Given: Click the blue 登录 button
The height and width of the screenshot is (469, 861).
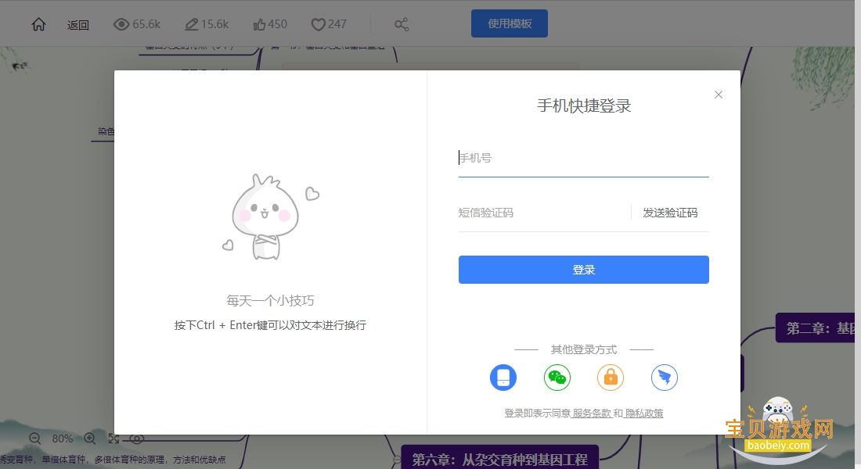Looking at the screenshot, I should pos(583,270).
